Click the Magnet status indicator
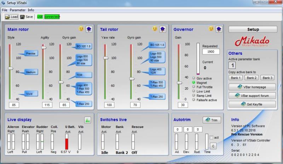Viewport: 283px width, 164px height. click(194, 82)
